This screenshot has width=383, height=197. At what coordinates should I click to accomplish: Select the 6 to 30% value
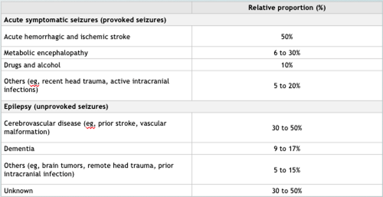[287, 53]
